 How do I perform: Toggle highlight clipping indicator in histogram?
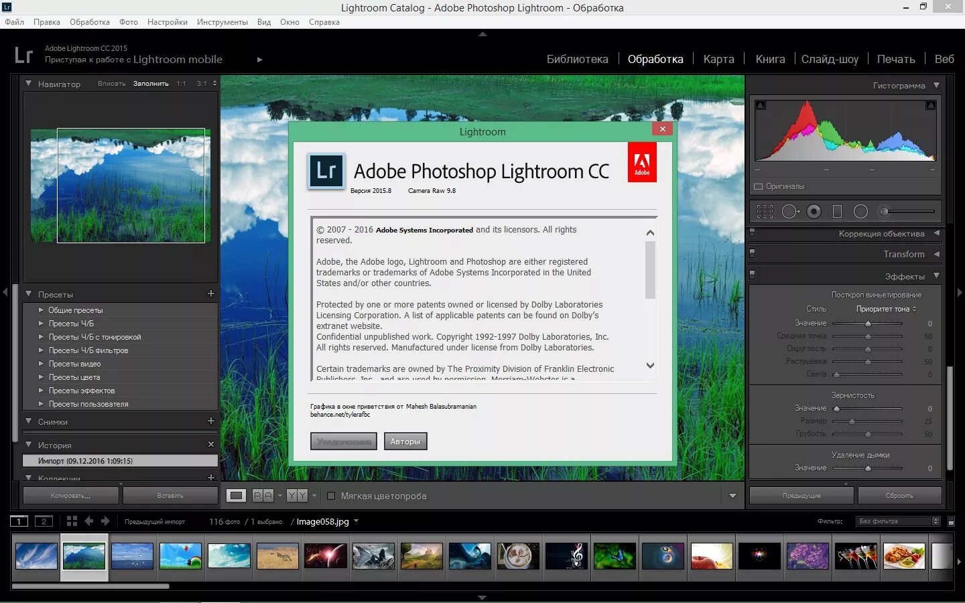pyautogui.click(x=931, y=105)
